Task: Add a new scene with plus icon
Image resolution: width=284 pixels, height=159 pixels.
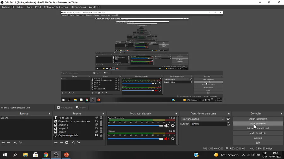Action: pyautogui.click(x=3, y=142)
